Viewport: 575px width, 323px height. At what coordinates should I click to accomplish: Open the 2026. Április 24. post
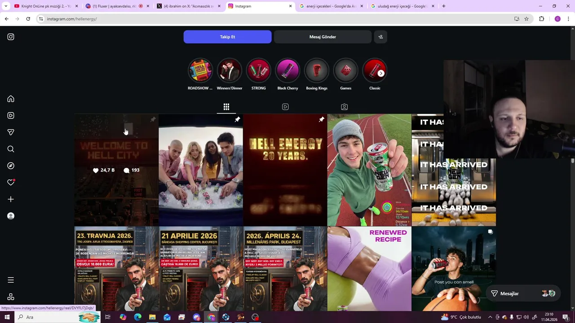[x=285, y=269]
